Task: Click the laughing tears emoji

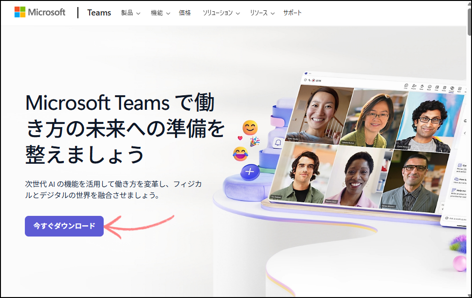Action: coord(241,154)
